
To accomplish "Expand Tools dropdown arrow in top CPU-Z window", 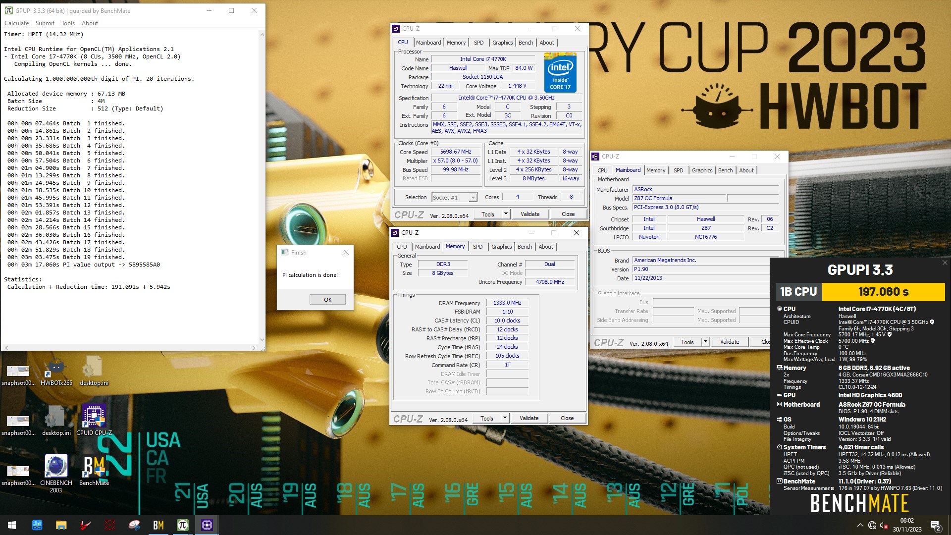I will tap(506, 214).
